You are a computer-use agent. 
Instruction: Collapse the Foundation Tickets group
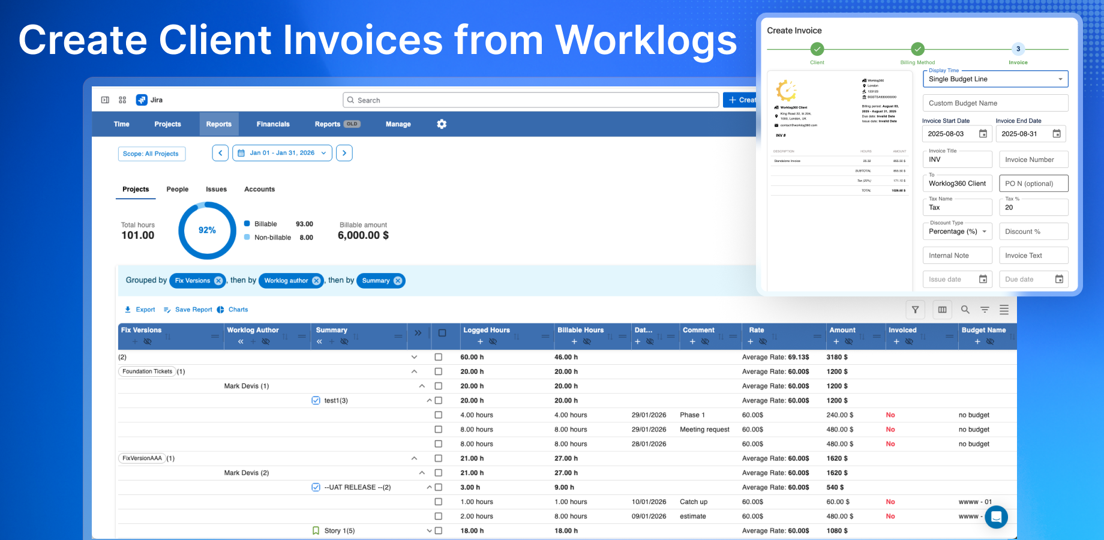tap(414, 372)
